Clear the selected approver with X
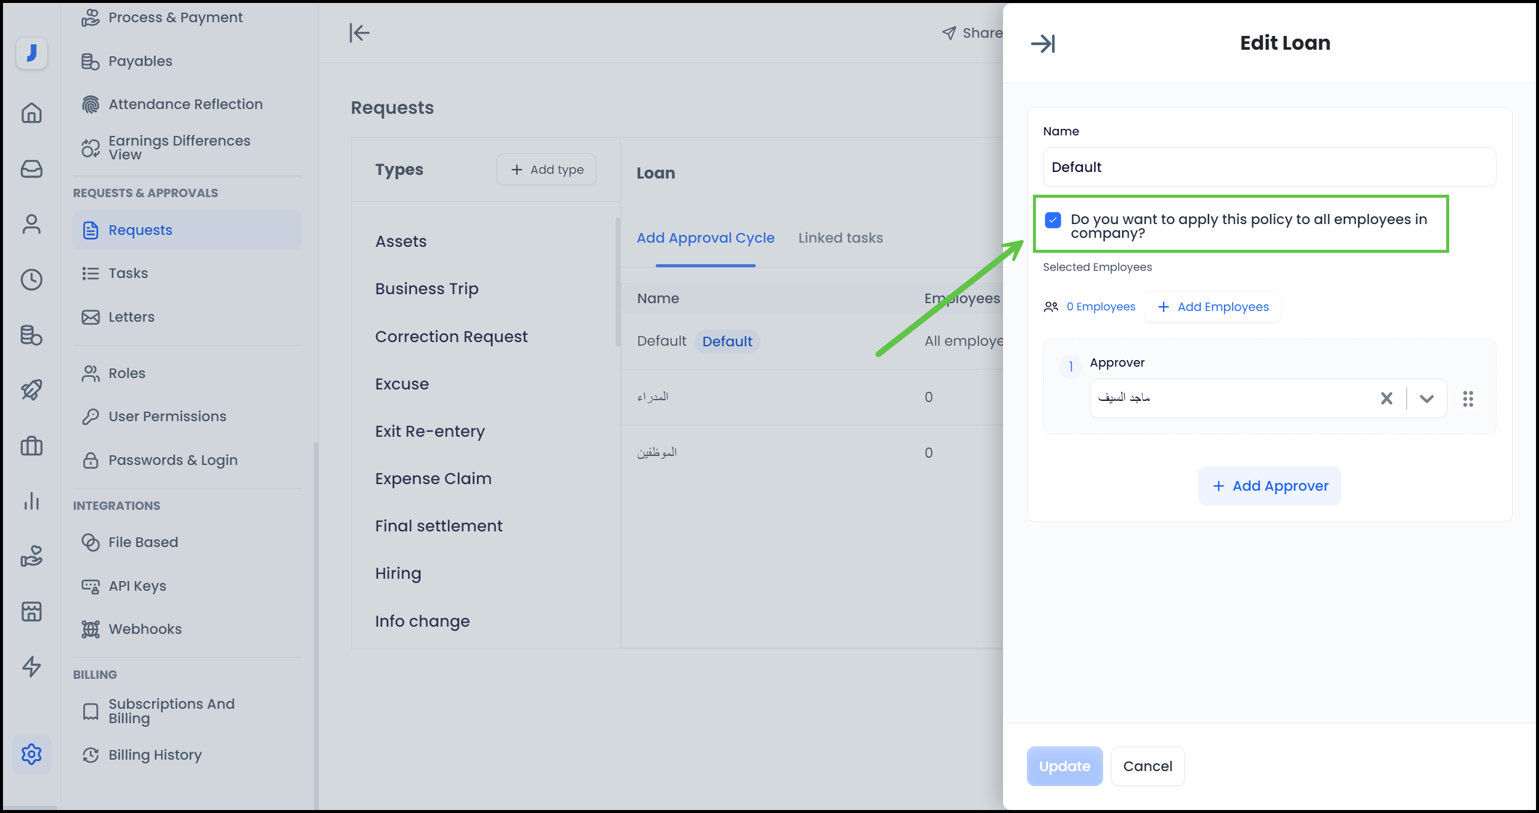Viewport: 1539px width, 813px height. [x=1386, y=398]
